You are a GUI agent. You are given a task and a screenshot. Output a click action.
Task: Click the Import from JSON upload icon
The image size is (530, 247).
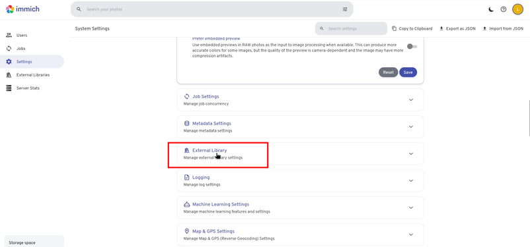484,28
